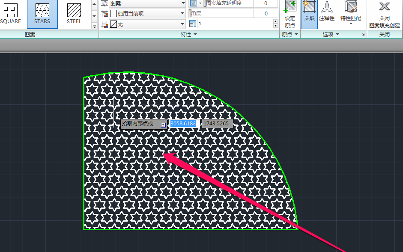Adjust the 图案填充透明度 slider
Viewport: 403px width, 252px height.
click(x=229, y=3)
